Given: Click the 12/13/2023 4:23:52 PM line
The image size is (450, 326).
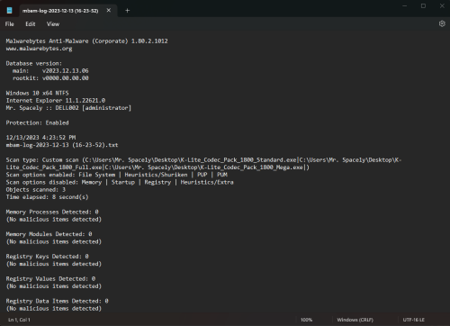Looking at the screenshot, I should pyautogui.click(x=40, y=138).
